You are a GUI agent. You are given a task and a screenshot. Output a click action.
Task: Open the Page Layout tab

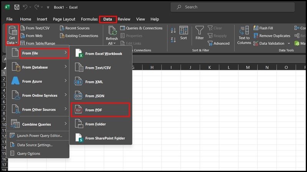click(64, 19)
